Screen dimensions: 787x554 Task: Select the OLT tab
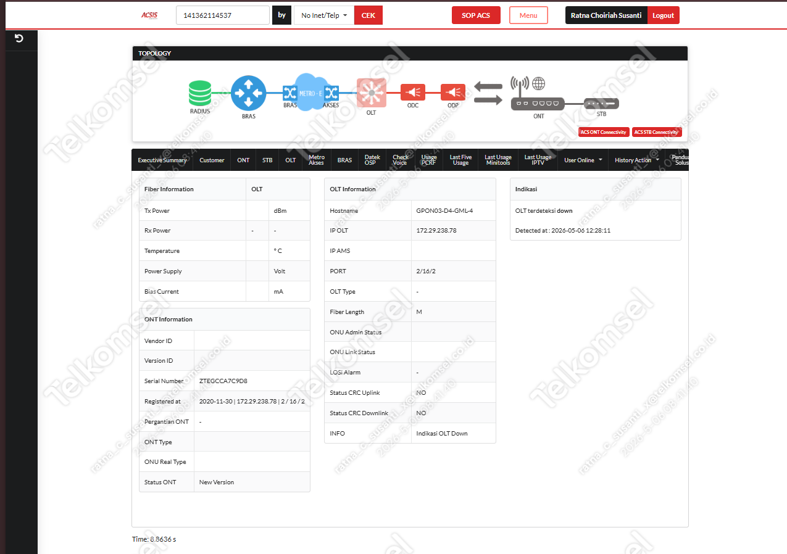pyautogui.click(x=290, y=160)
